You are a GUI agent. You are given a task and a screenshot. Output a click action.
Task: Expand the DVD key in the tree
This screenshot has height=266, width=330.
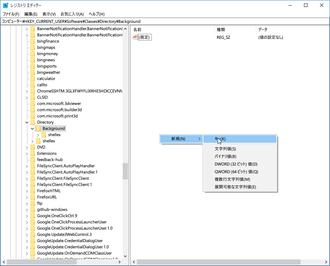[27, 147]
